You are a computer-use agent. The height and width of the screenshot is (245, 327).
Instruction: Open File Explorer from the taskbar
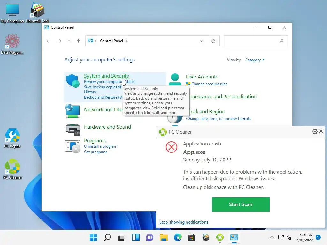164,237
